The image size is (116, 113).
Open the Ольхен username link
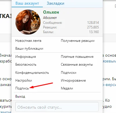click(51, 12)
